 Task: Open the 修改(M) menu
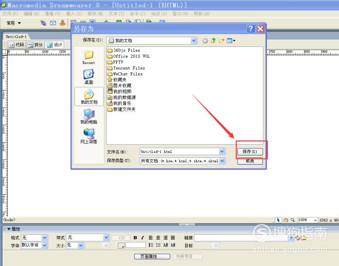point(95,14)
